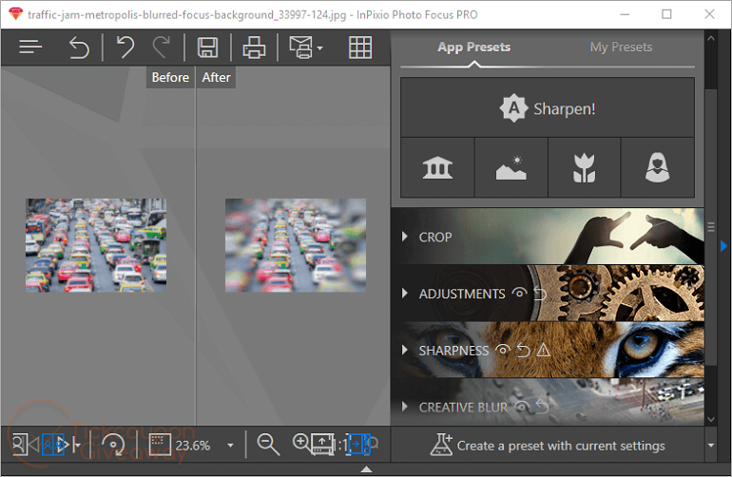The height and width of the screenshot is (477, 732).
Task: Switch to the App Presets tab
Action: pyautogui.click(x=473, y=48)
